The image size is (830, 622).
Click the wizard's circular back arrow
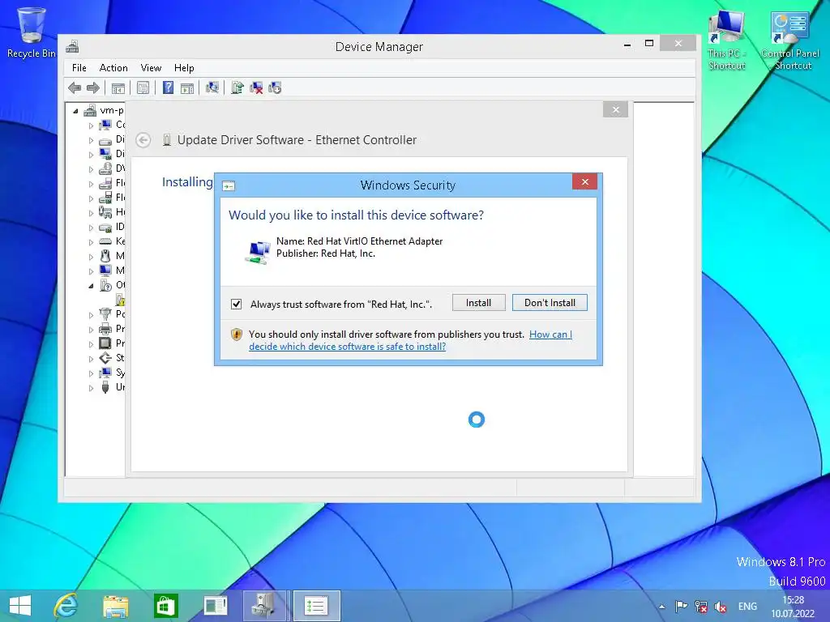point(143,140)
